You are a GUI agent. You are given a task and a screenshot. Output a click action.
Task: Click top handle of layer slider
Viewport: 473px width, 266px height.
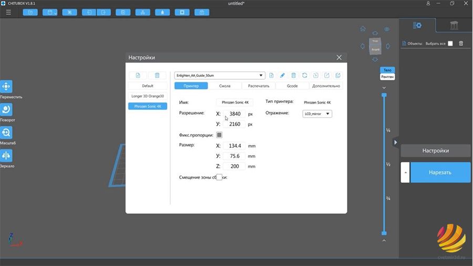pyautogui.click(x=384, y=95)
